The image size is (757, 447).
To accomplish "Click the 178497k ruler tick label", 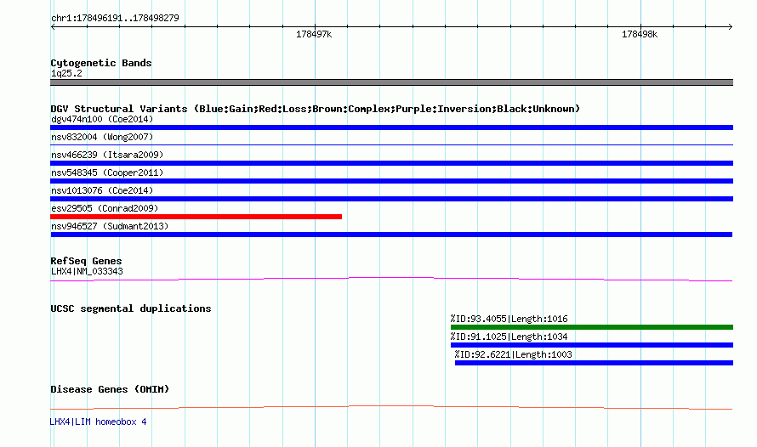I will point(314,34).
